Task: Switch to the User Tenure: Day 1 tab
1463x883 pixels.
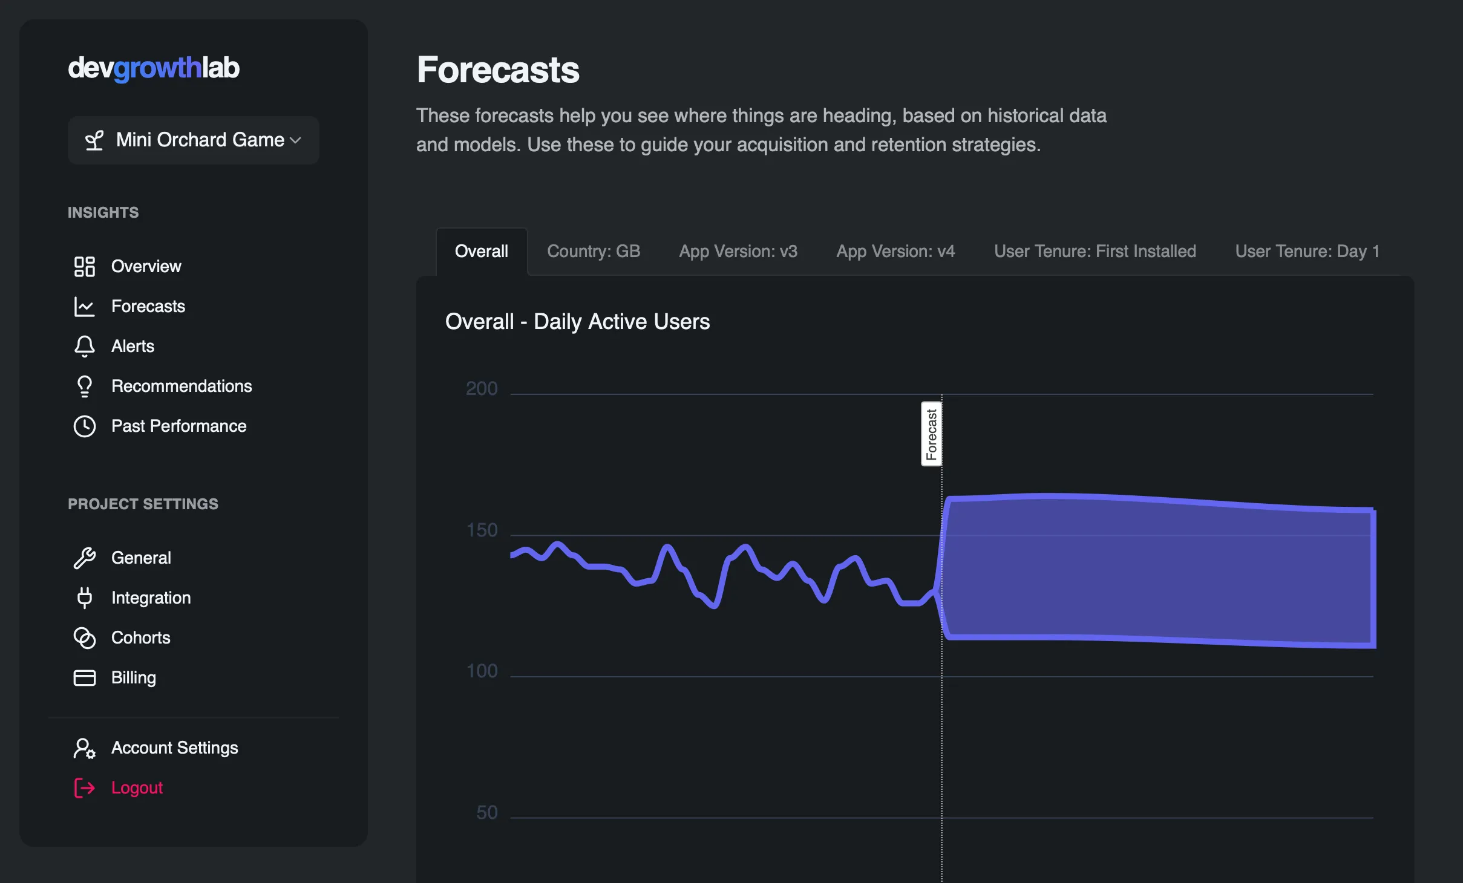Action: pyautogui.click(x=1306, y=251)
